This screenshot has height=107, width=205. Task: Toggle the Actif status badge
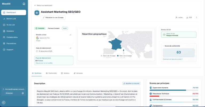tap(65, 28)
